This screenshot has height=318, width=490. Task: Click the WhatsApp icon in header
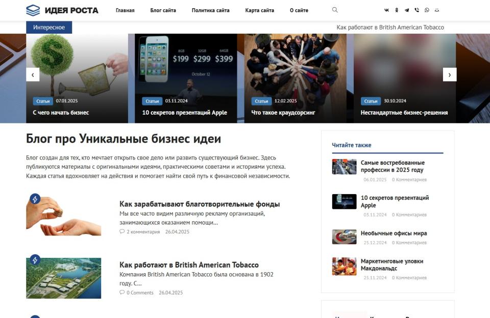(x=427, y=10)
